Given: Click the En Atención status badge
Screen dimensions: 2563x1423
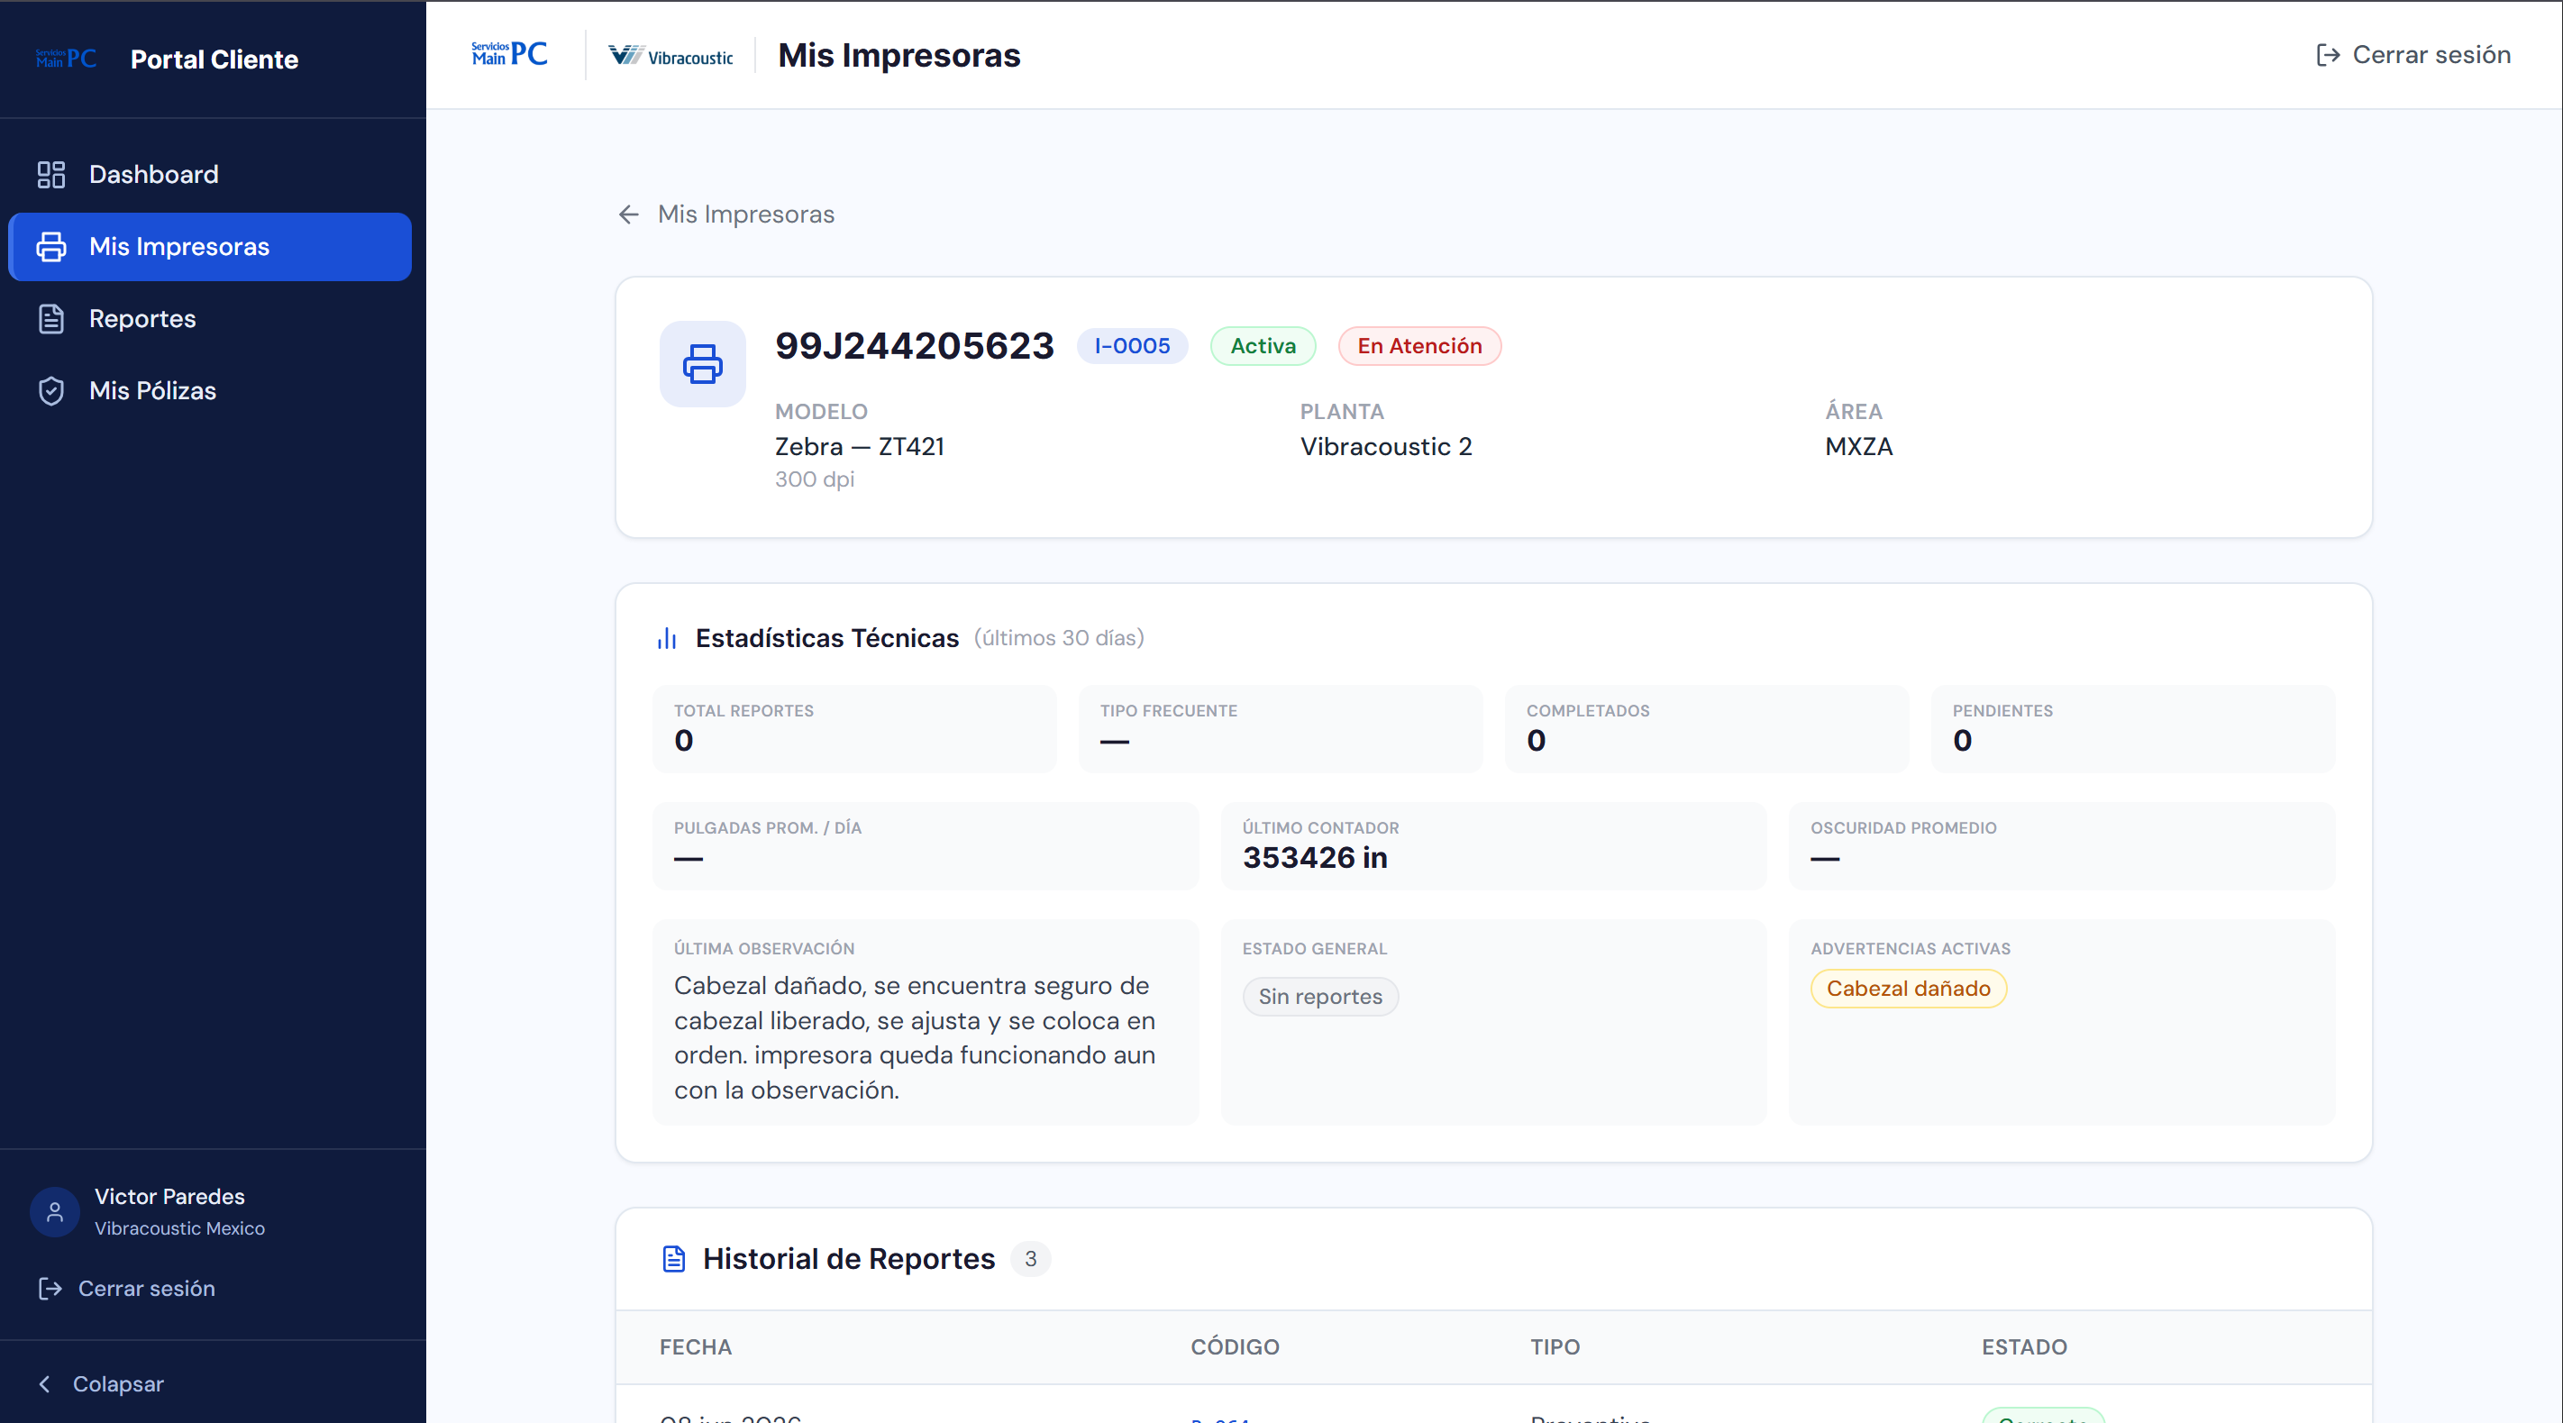Looking at the screenshot, I should pyautogui.click(x=1418, y=346).
